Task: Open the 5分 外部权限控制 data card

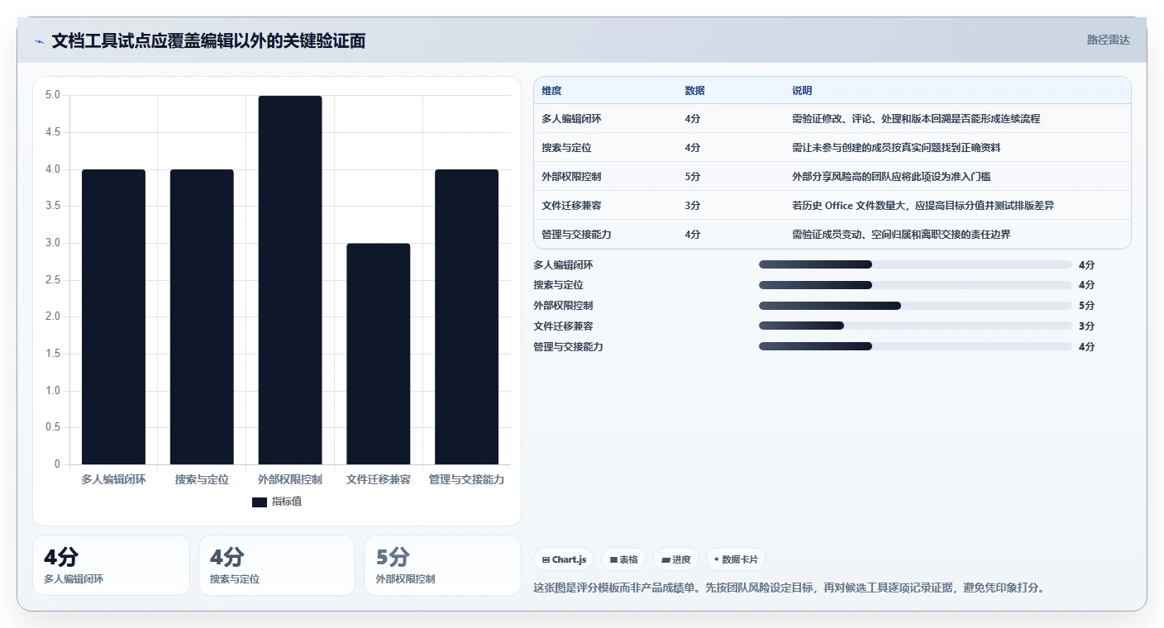Action: pyautogui.click(x=442, y=565)
